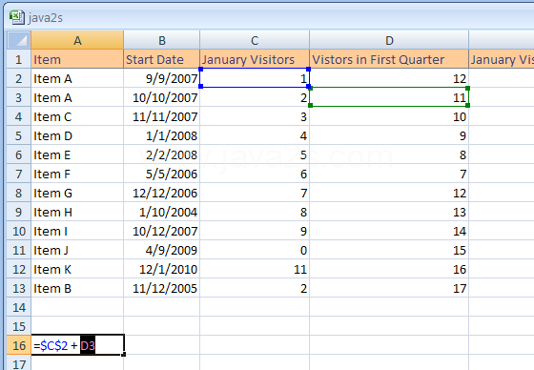Click the fill handle of cell A16

tap(124, 355)
